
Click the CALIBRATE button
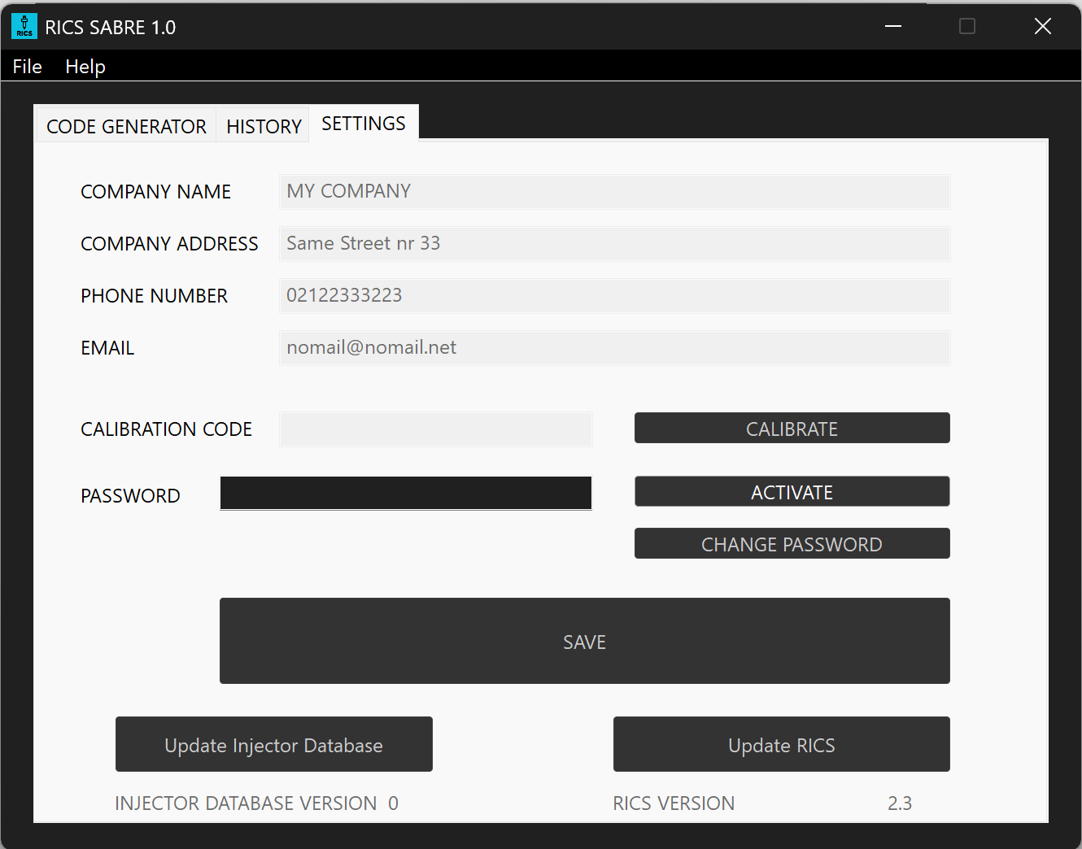coord(792,429)
